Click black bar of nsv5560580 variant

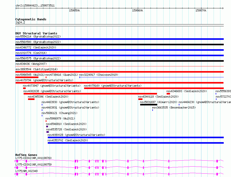click(x=119, y=45)
